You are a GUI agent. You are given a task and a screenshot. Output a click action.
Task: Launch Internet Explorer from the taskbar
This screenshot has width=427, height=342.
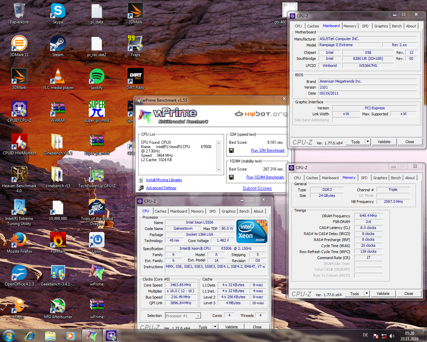tap(30, 335)
